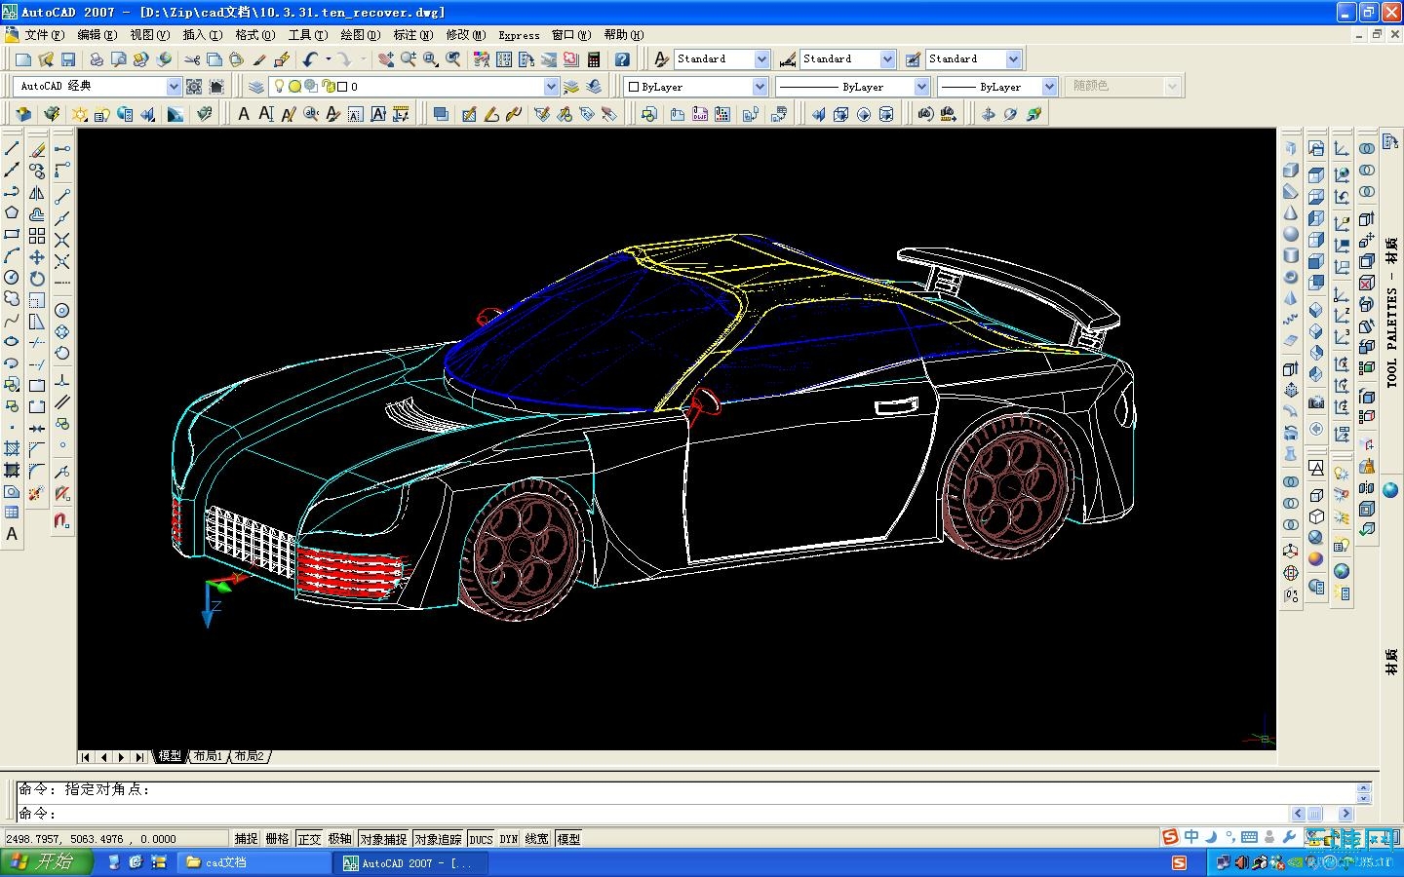Select the Line drawing tool
The height and width of the screenshot is (877, 1404).
coord(12,148)
